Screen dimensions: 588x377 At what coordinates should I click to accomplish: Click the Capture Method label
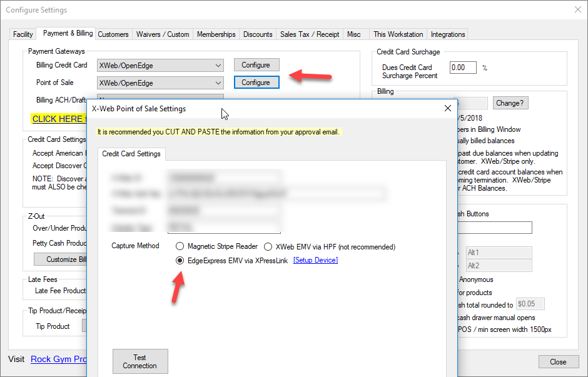135,246
